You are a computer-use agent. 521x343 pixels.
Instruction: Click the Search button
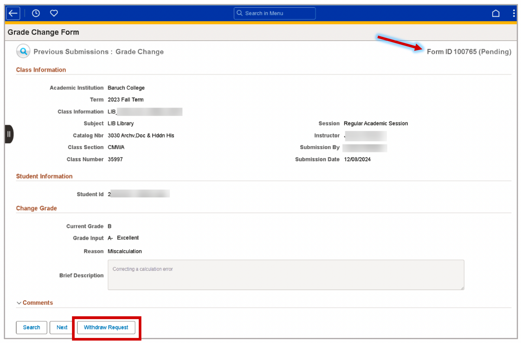coord(32,327)
